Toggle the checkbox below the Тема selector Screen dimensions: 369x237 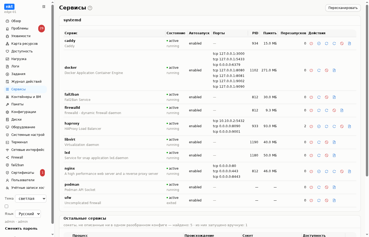(7, 206)
